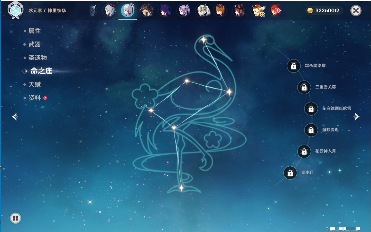Select Keqing's lavender-haired portrait

coord(184,11)
